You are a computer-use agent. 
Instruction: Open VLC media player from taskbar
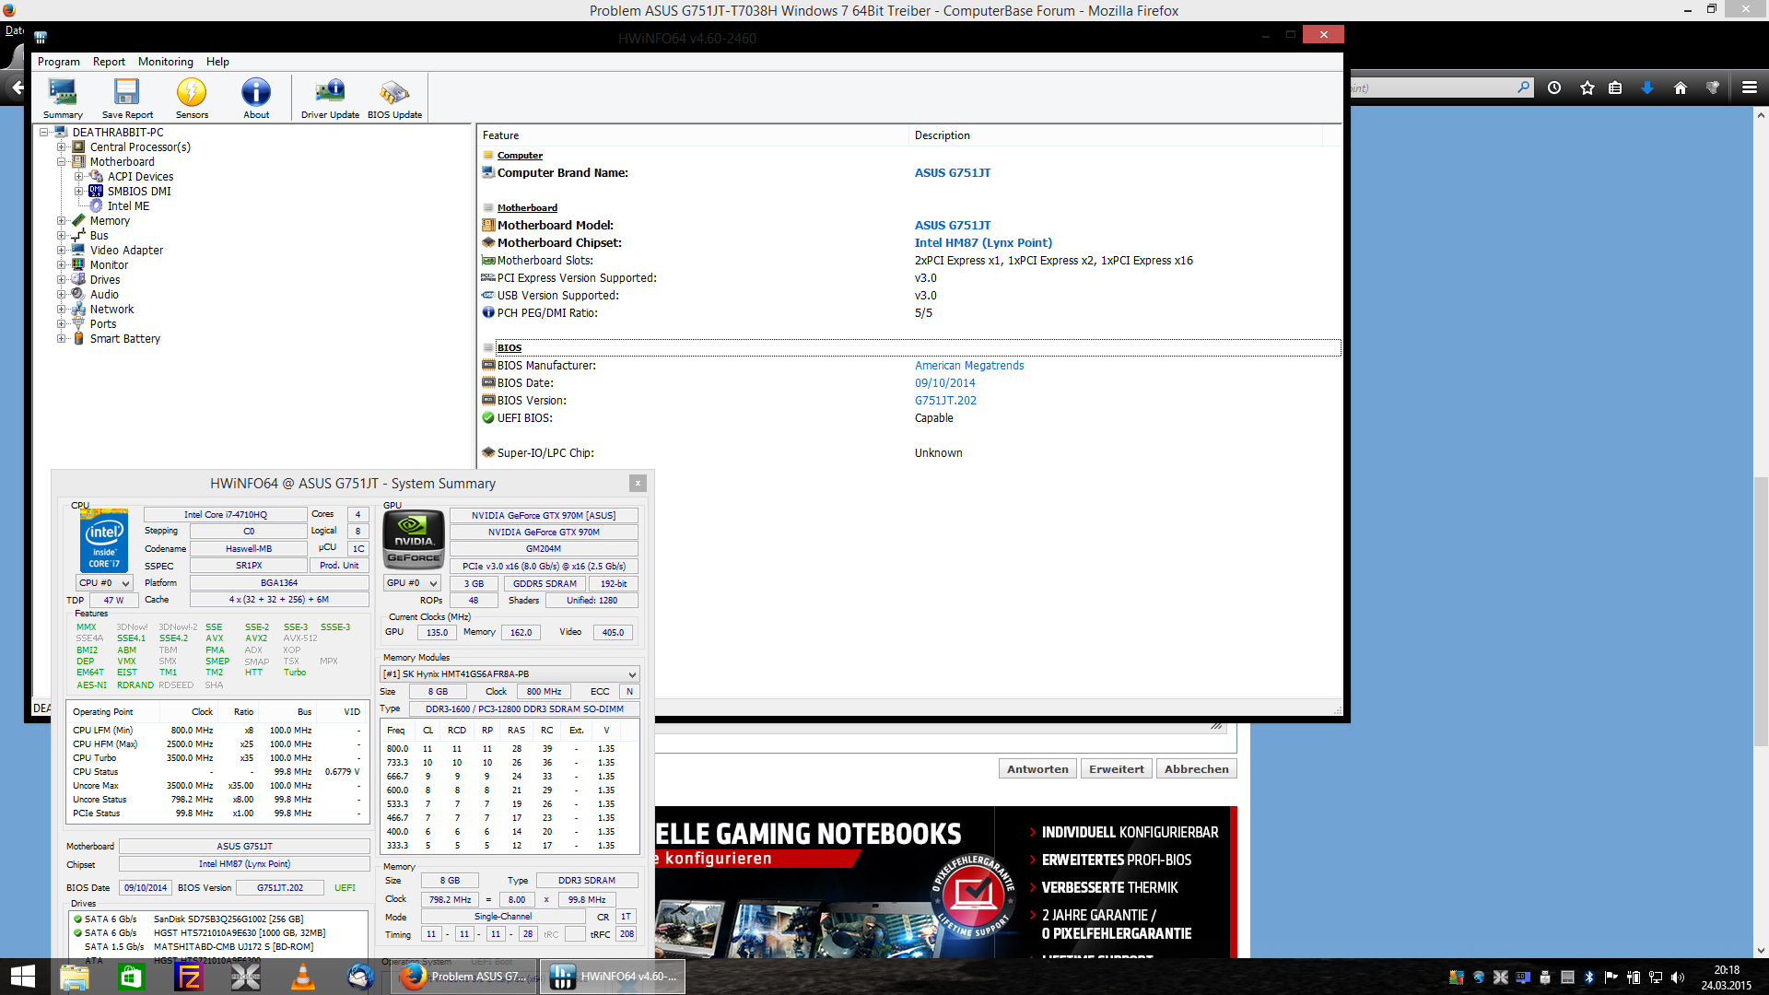point(302,977)
